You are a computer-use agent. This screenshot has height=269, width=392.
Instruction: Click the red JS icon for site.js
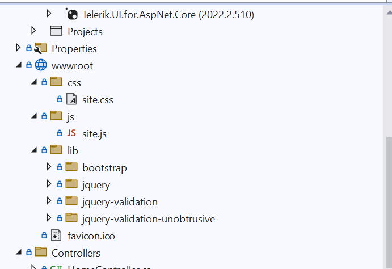coord(71,133)
